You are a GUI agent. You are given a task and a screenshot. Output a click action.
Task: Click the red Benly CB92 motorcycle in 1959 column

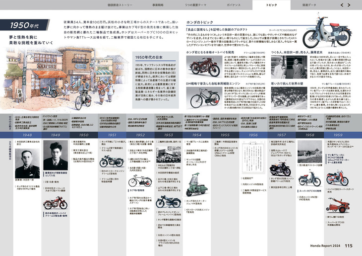(x=337, y=178)
